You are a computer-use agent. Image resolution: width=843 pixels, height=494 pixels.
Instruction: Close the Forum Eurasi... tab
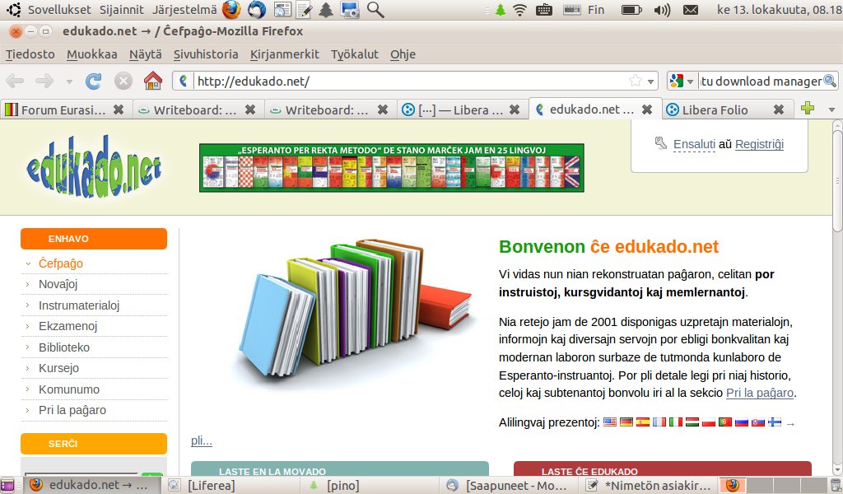click(x=119, y=110)
